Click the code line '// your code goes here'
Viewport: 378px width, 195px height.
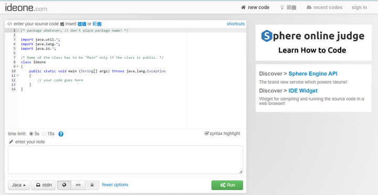(x=60, y=80)
